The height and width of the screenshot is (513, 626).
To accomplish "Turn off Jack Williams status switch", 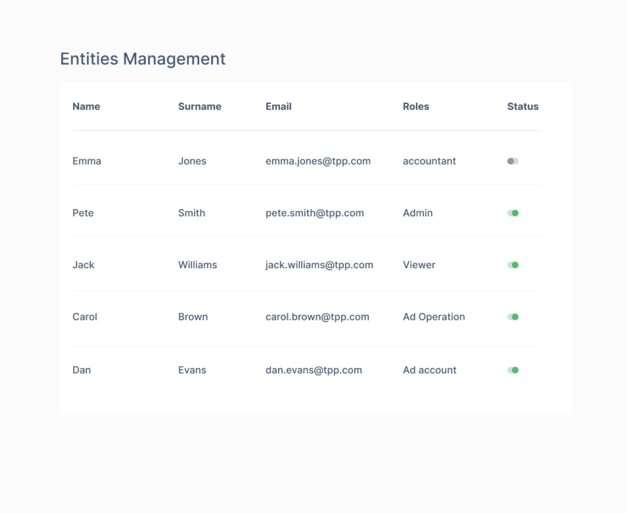I will [x=513, y=265].
